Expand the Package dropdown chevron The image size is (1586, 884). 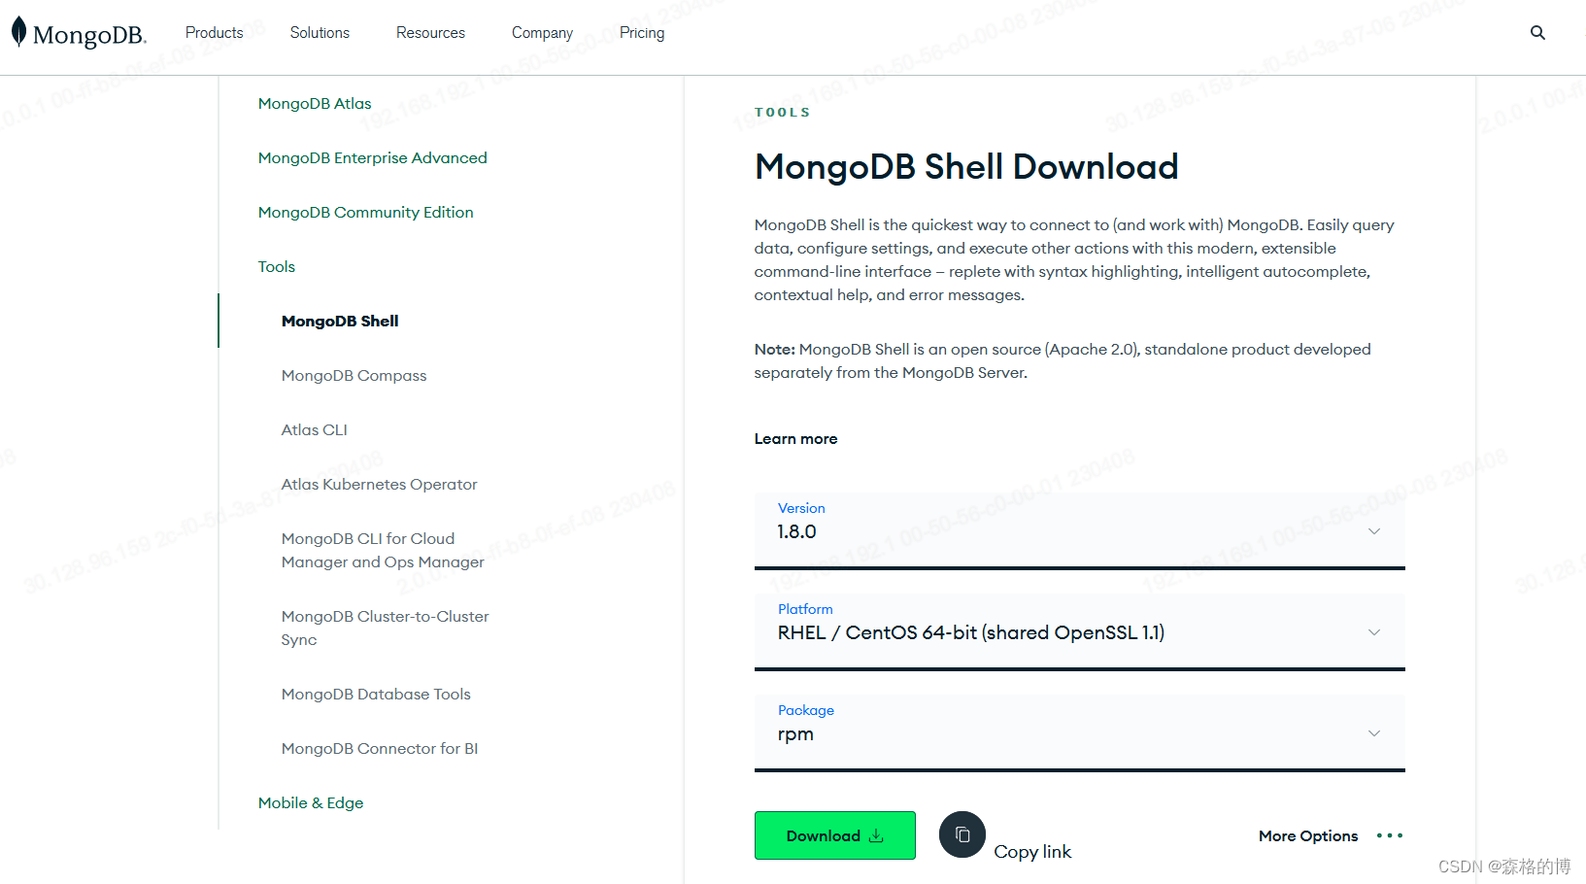click(x=1374, y=733)
